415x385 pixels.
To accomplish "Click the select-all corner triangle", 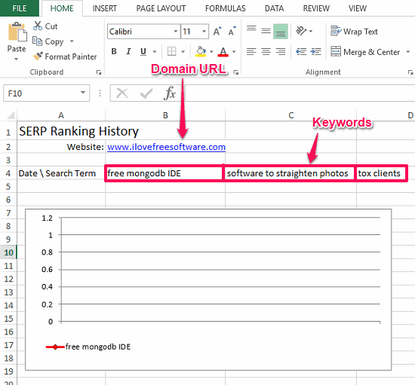I will pos(11,115).
